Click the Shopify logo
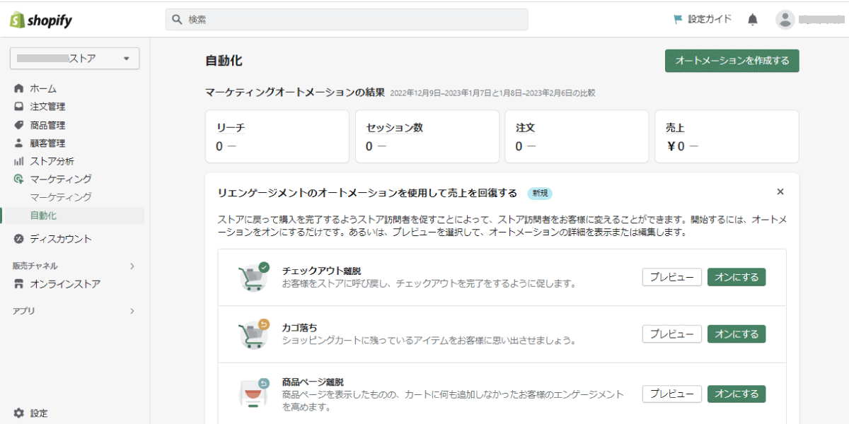The height and width of the screenshot is (424, 849). coord(41,20)
